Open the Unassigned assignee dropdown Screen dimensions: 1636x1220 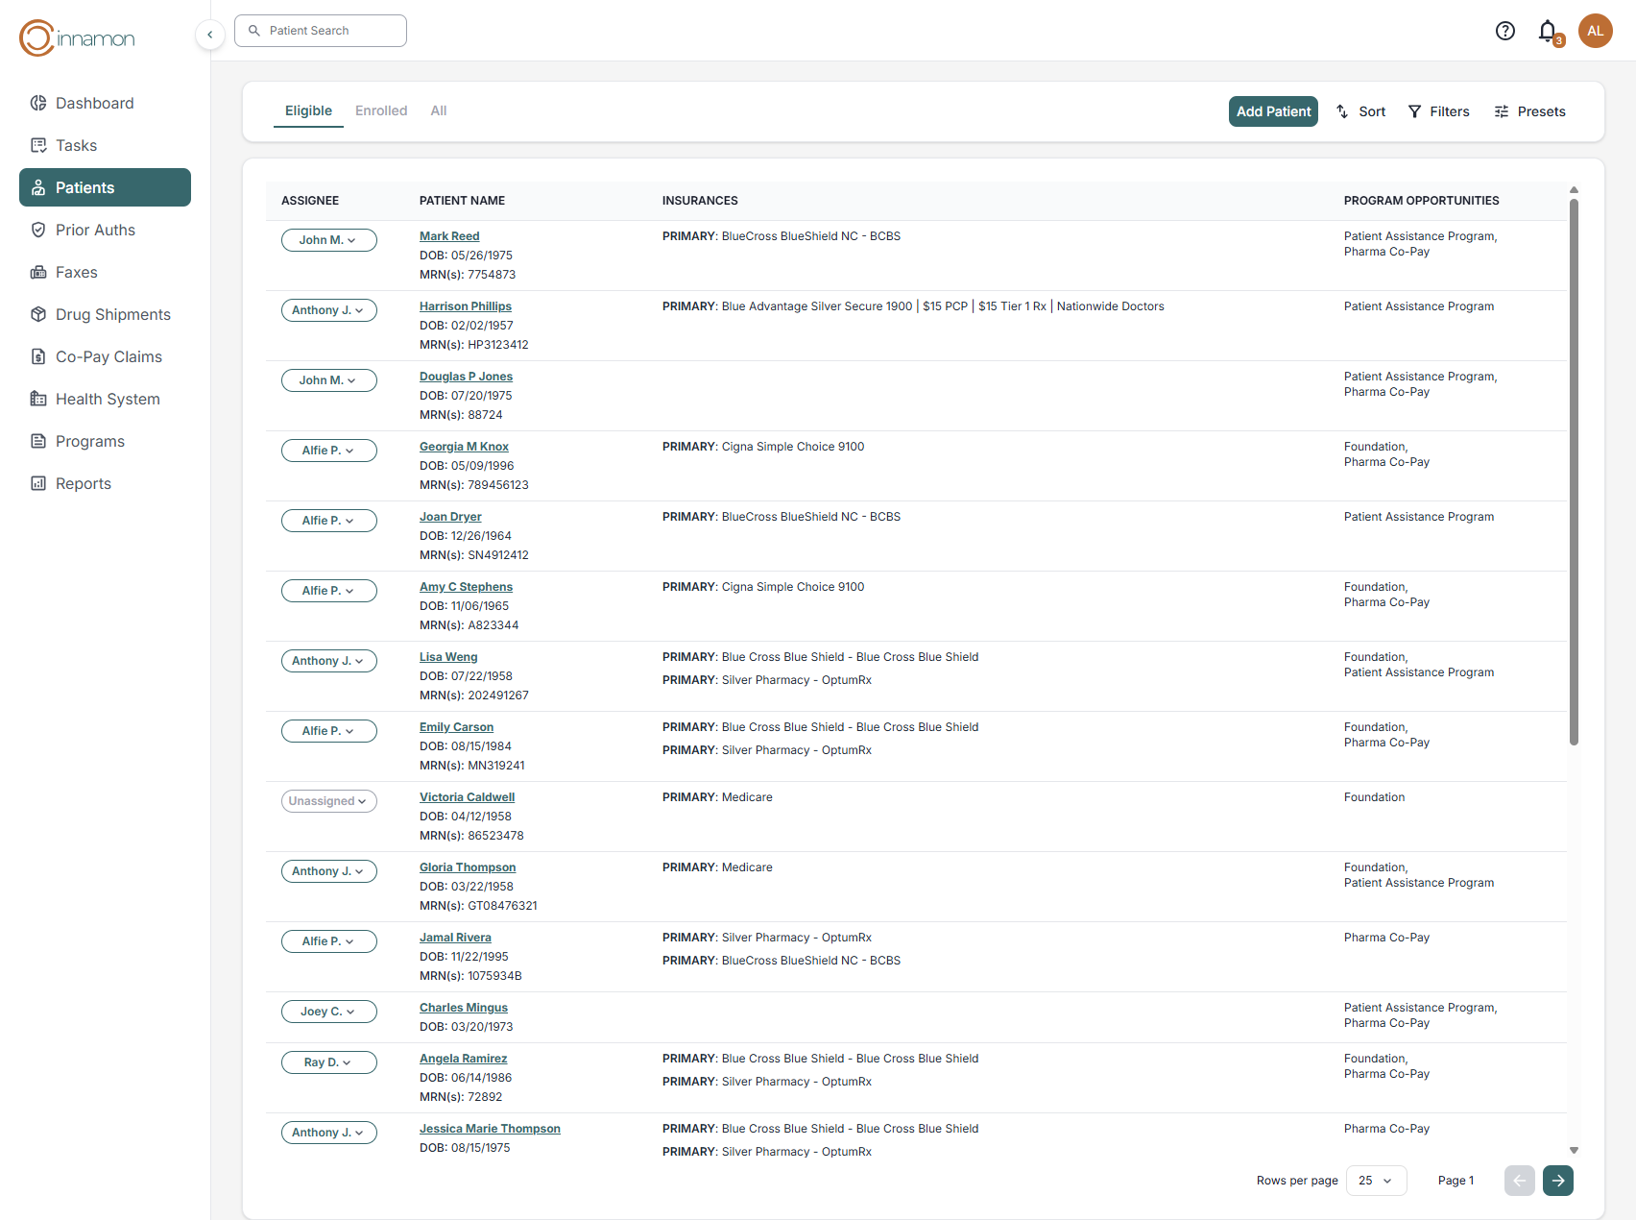[328, 801]
